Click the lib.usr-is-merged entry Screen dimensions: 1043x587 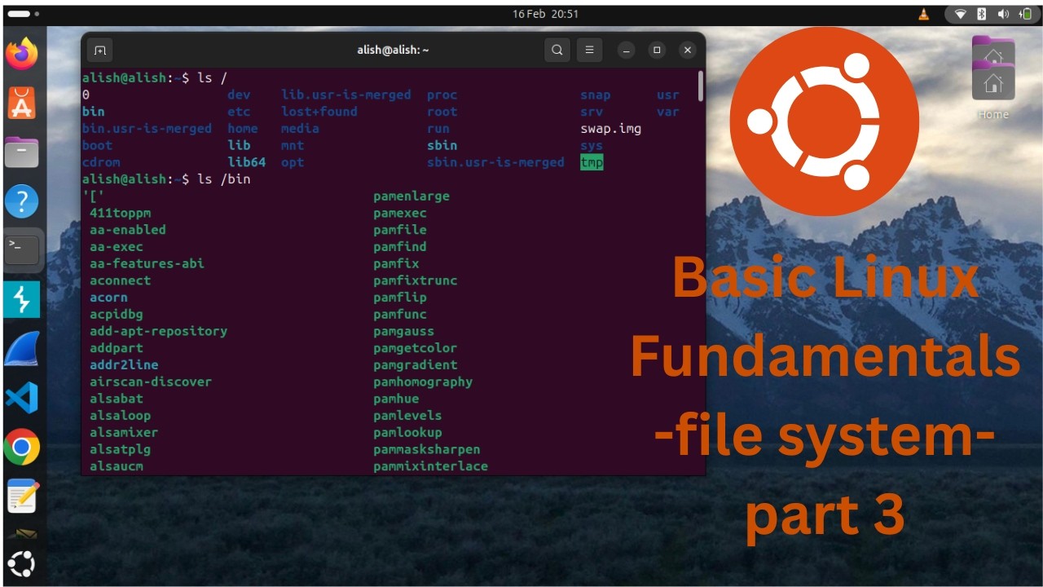[x=346, y=95]
